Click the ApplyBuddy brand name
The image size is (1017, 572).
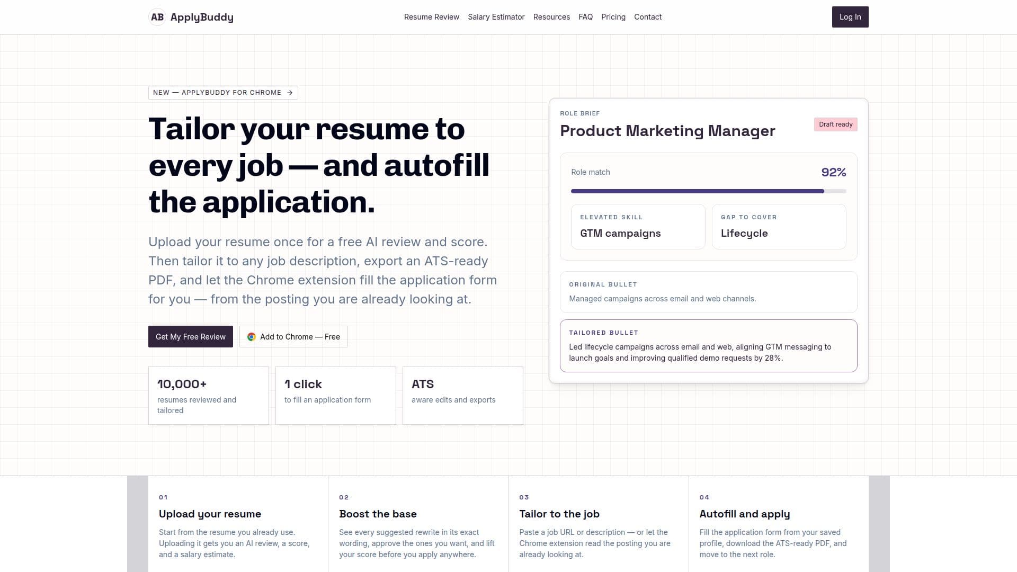[202, 17]
